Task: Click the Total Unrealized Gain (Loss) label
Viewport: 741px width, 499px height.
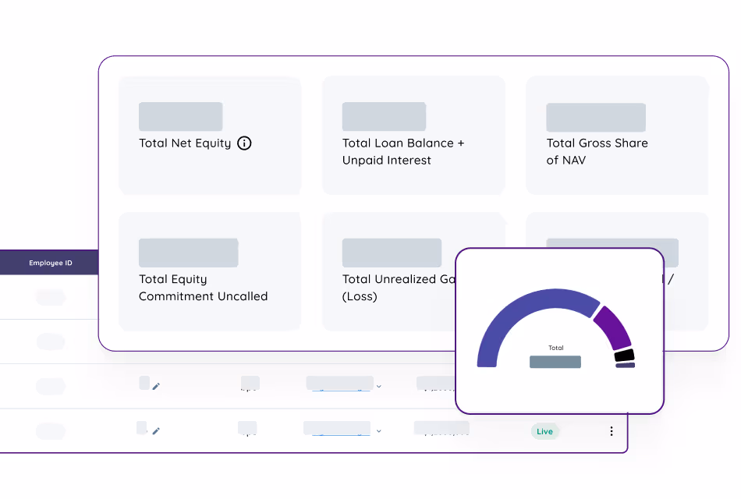Action: (x=399, y=288)
